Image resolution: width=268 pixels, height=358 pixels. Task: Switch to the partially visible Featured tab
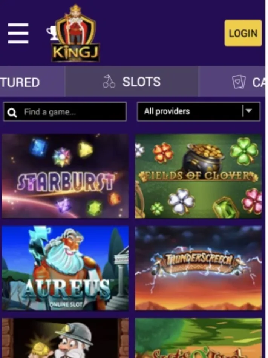click(32, 82)
